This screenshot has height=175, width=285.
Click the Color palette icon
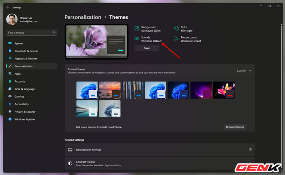[176, 28]
